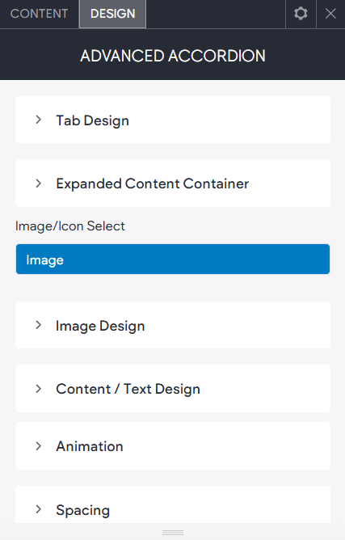Image resolution: width=345 pixels, height=540 pixels.
Task: Open the Spacing section
Action: click(173, 505)
